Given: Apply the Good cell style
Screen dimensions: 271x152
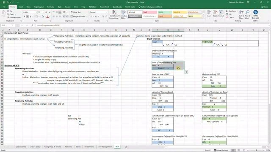Looking at the screenshot, I should pyautogui.click(x=165, y=12).
